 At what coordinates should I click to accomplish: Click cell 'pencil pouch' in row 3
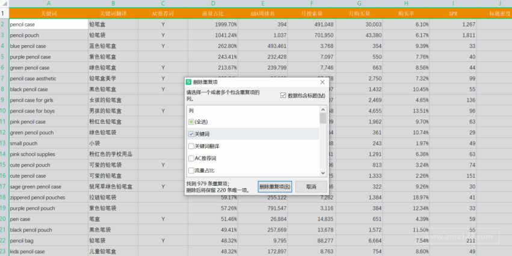(x=49, y=35)
